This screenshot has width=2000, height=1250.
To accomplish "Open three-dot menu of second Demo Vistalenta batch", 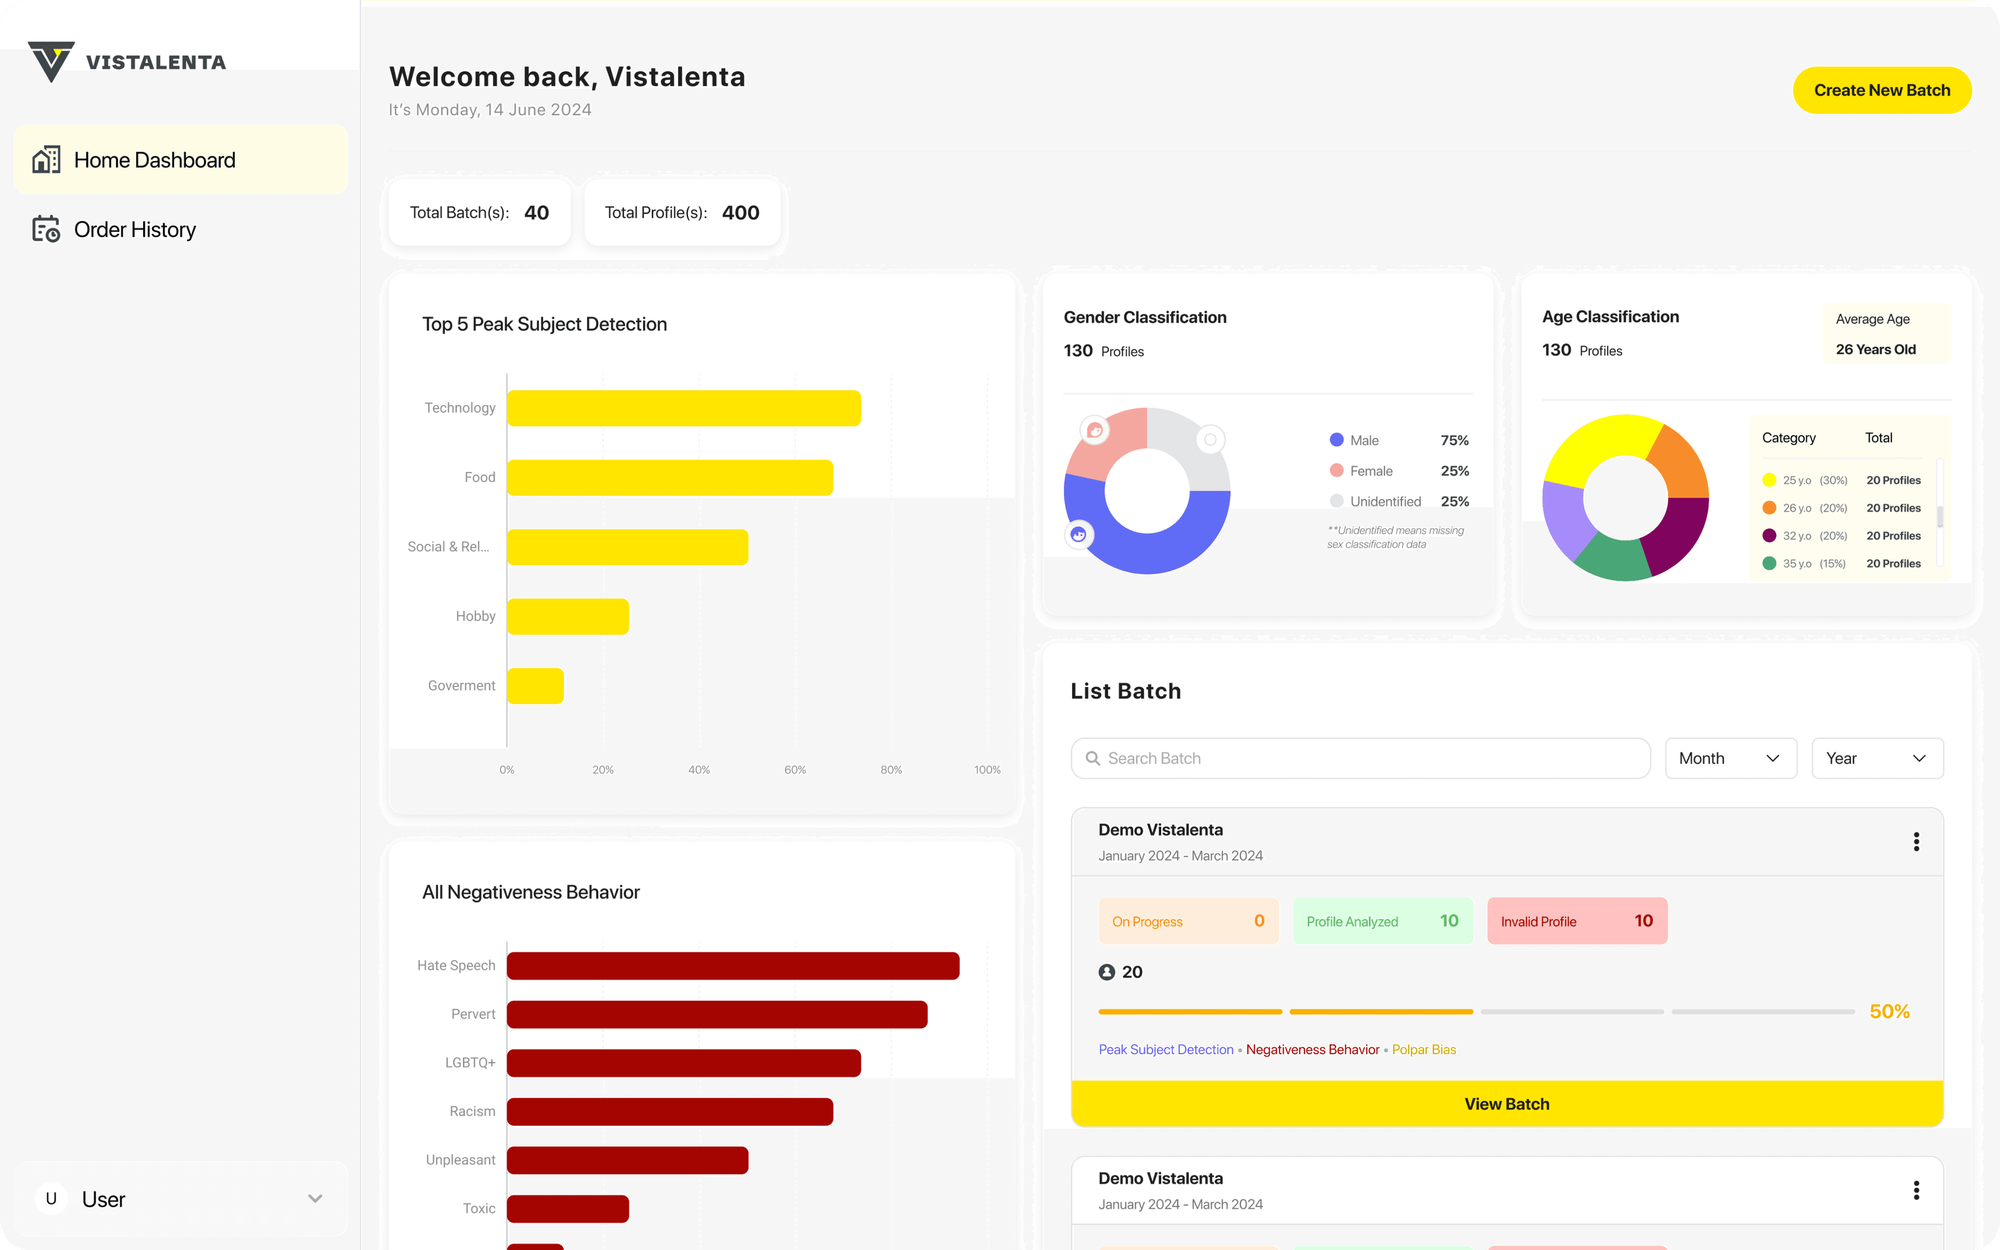I will point(1916,1191).
